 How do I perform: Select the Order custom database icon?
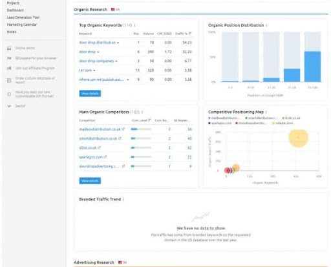(x=9, y=80)
